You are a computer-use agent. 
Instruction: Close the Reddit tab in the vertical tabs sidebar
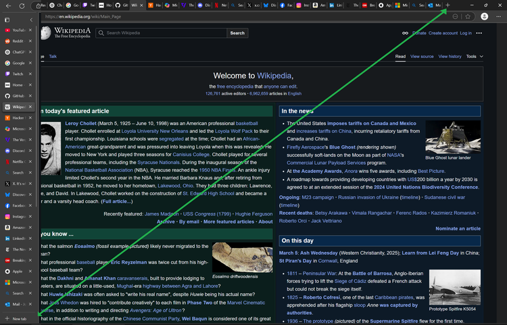pos(30,41)
